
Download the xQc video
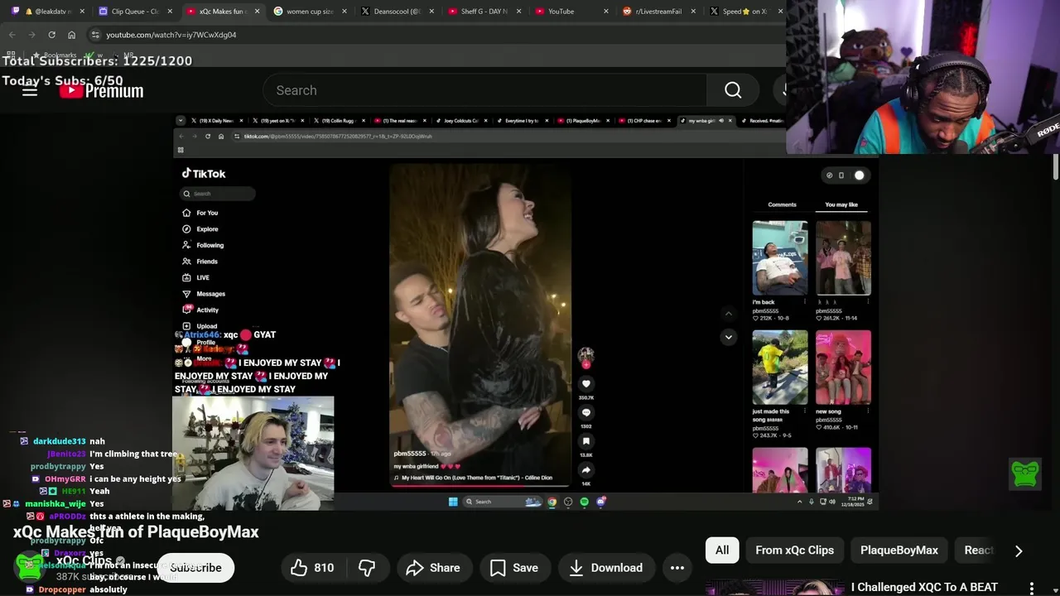pyautogui.click(x=605, y=568)
